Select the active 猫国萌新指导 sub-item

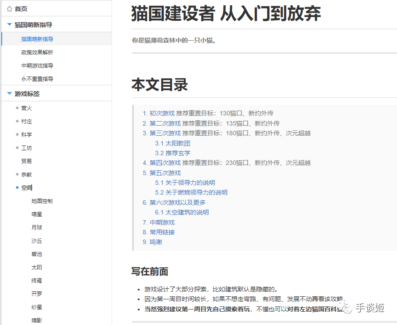[x=37, y=39]
